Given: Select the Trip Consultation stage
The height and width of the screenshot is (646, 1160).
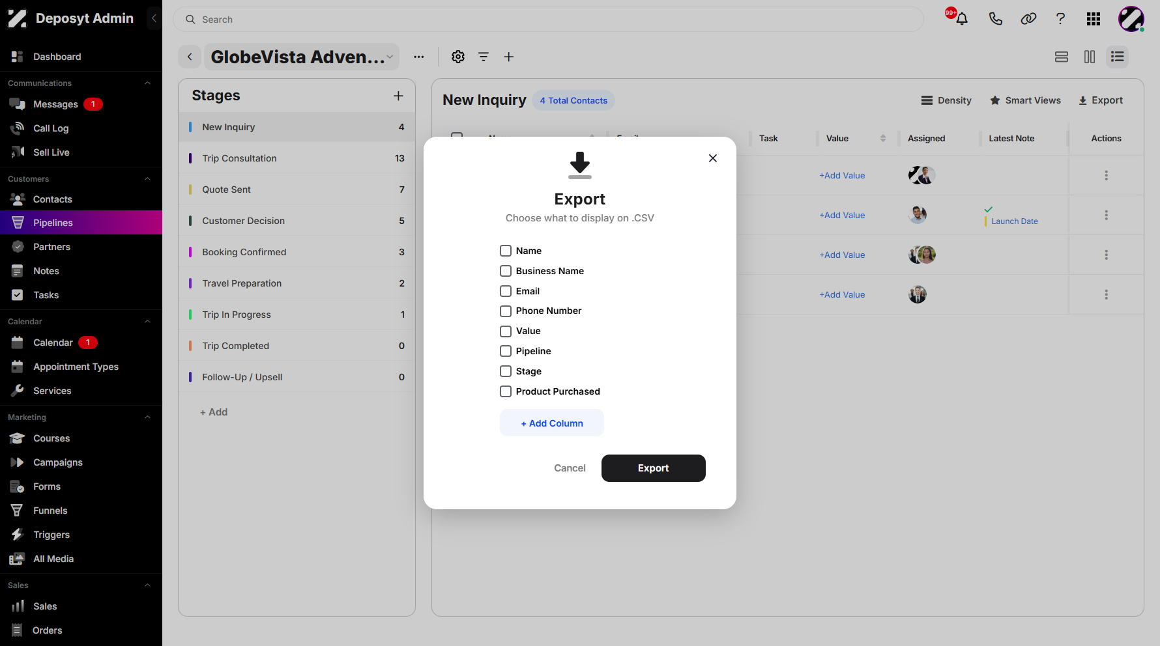Looking at the screenshot, I should 297,158.
